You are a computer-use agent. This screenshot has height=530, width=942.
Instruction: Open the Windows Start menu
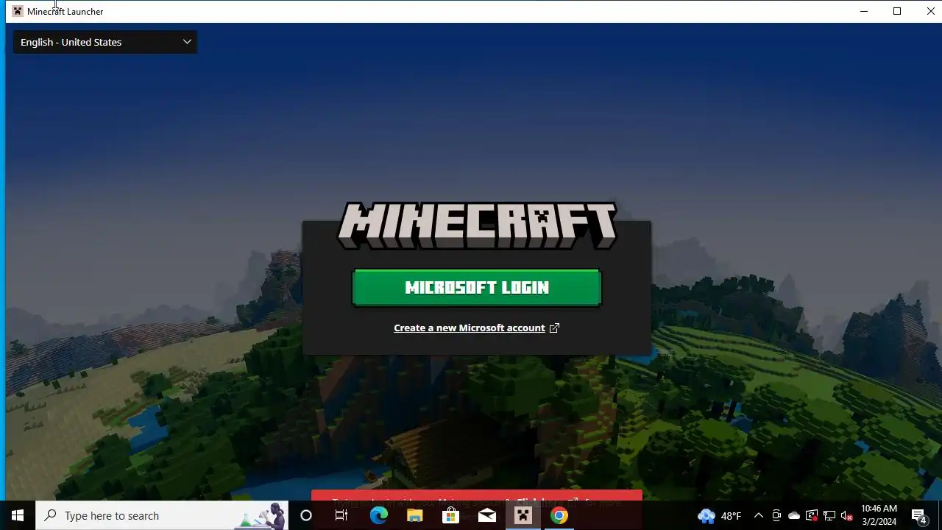(x=18, y=516)
